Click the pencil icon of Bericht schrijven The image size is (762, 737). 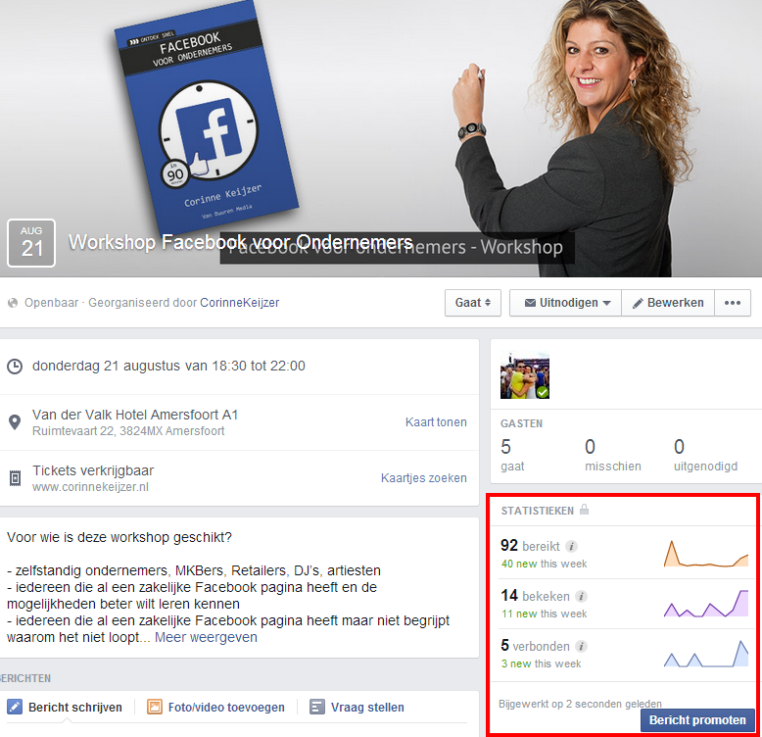pos(15,707)
